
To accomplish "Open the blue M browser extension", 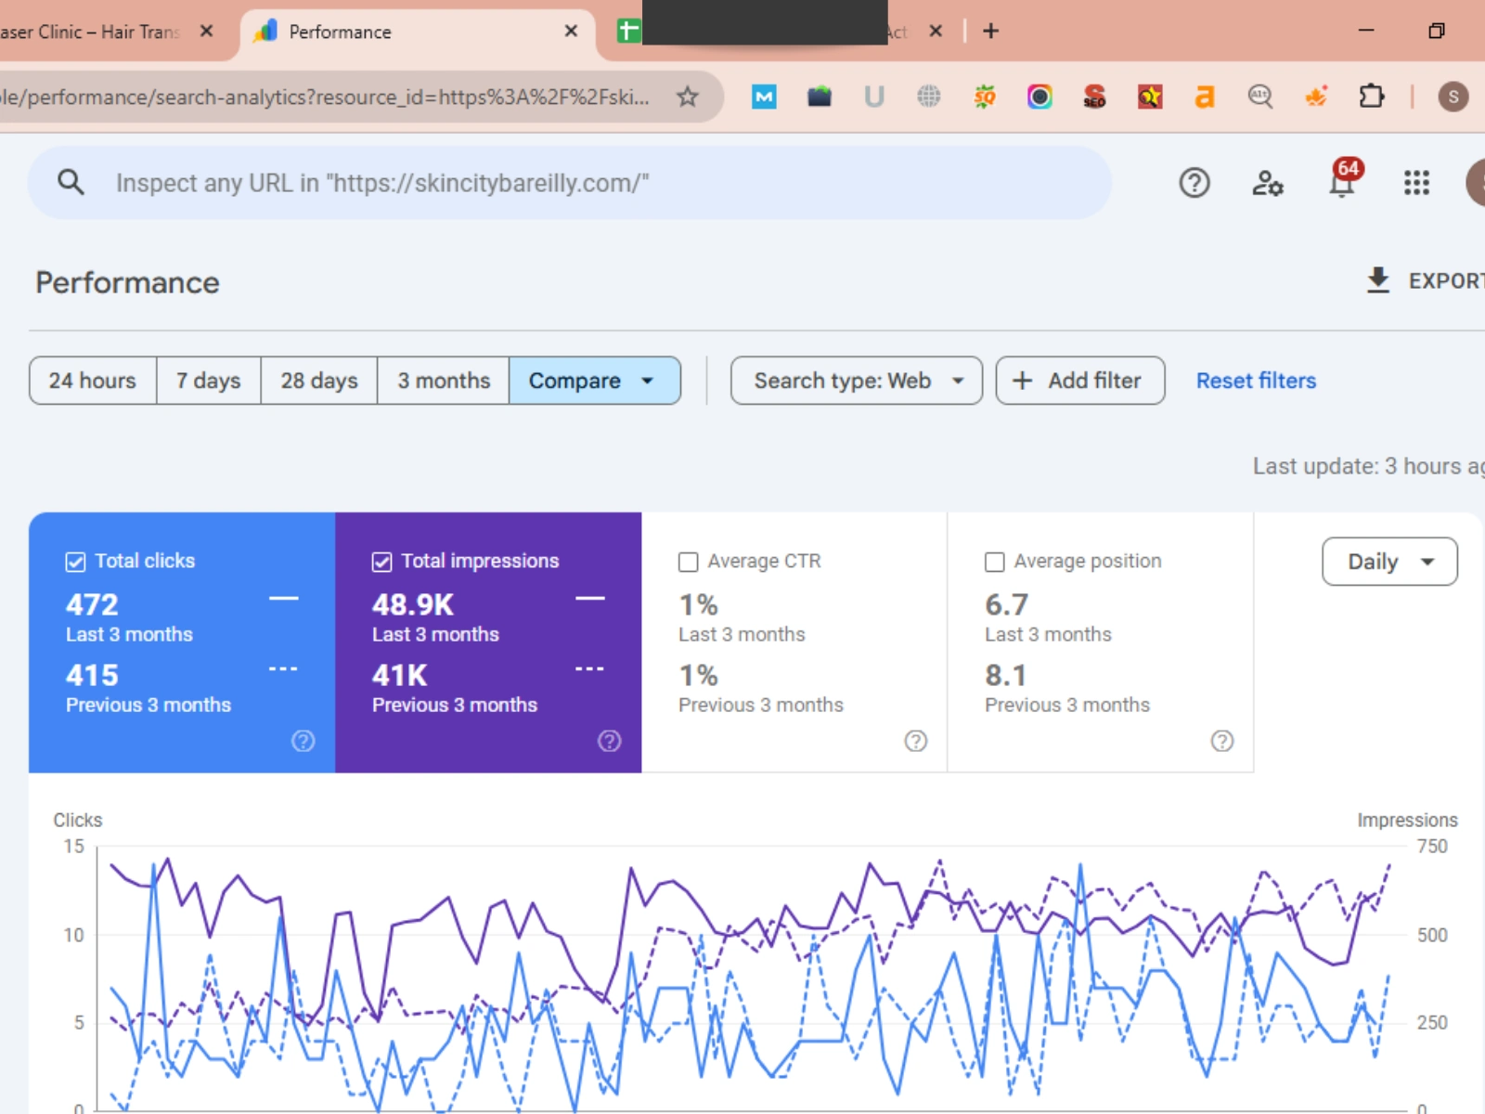I will (x=764, y=97).
